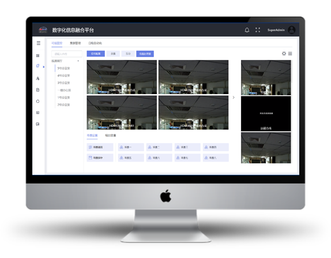Select 4号会议室 in the room tree

[63, 76]
